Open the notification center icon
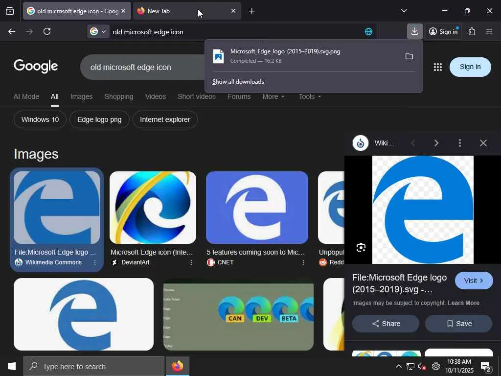This screenshot has width=501, height=376. tap(486, 366)
